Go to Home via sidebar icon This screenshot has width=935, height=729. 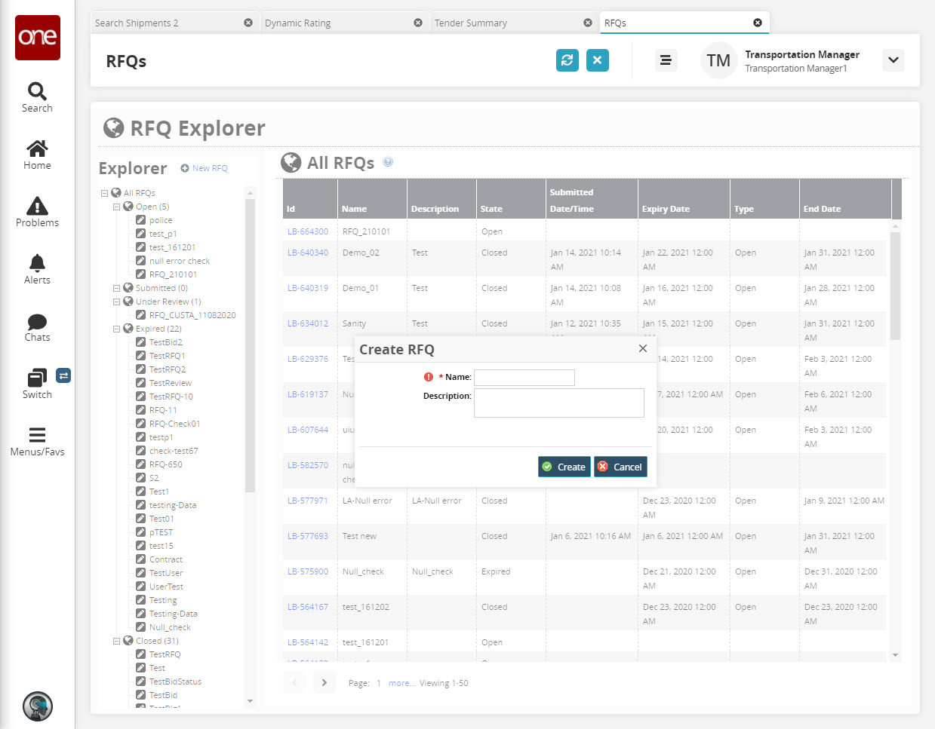(x=37, y=149)
